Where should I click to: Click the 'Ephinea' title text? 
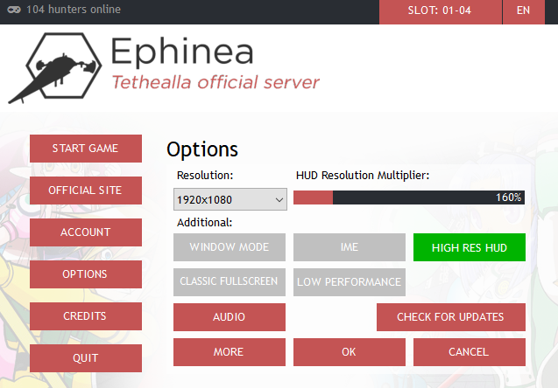pyautogui.click(x=182, y=52)
